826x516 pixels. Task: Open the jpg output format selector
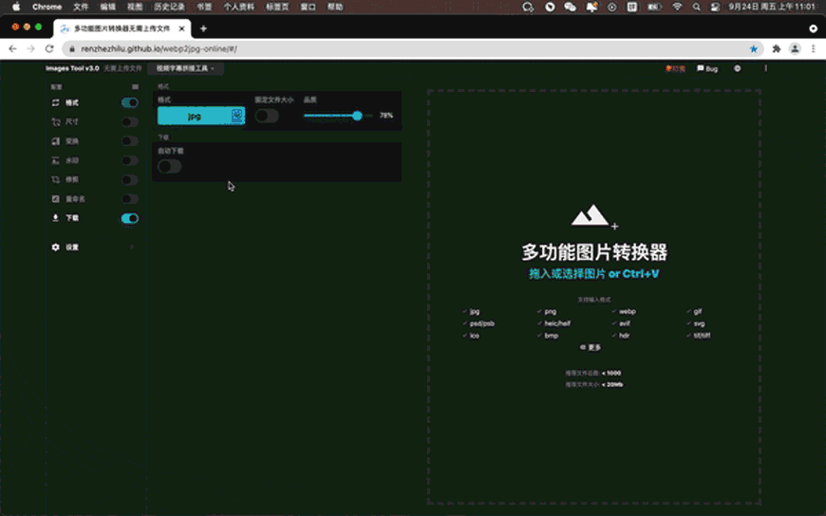201,116
